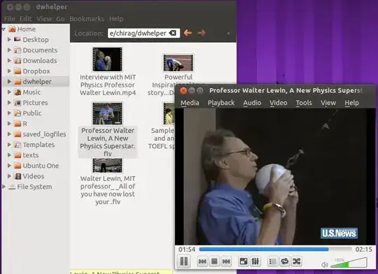The image size is (378, 274).
Task: Expand the Videos folder tree
Action: (x=9, y=176)
